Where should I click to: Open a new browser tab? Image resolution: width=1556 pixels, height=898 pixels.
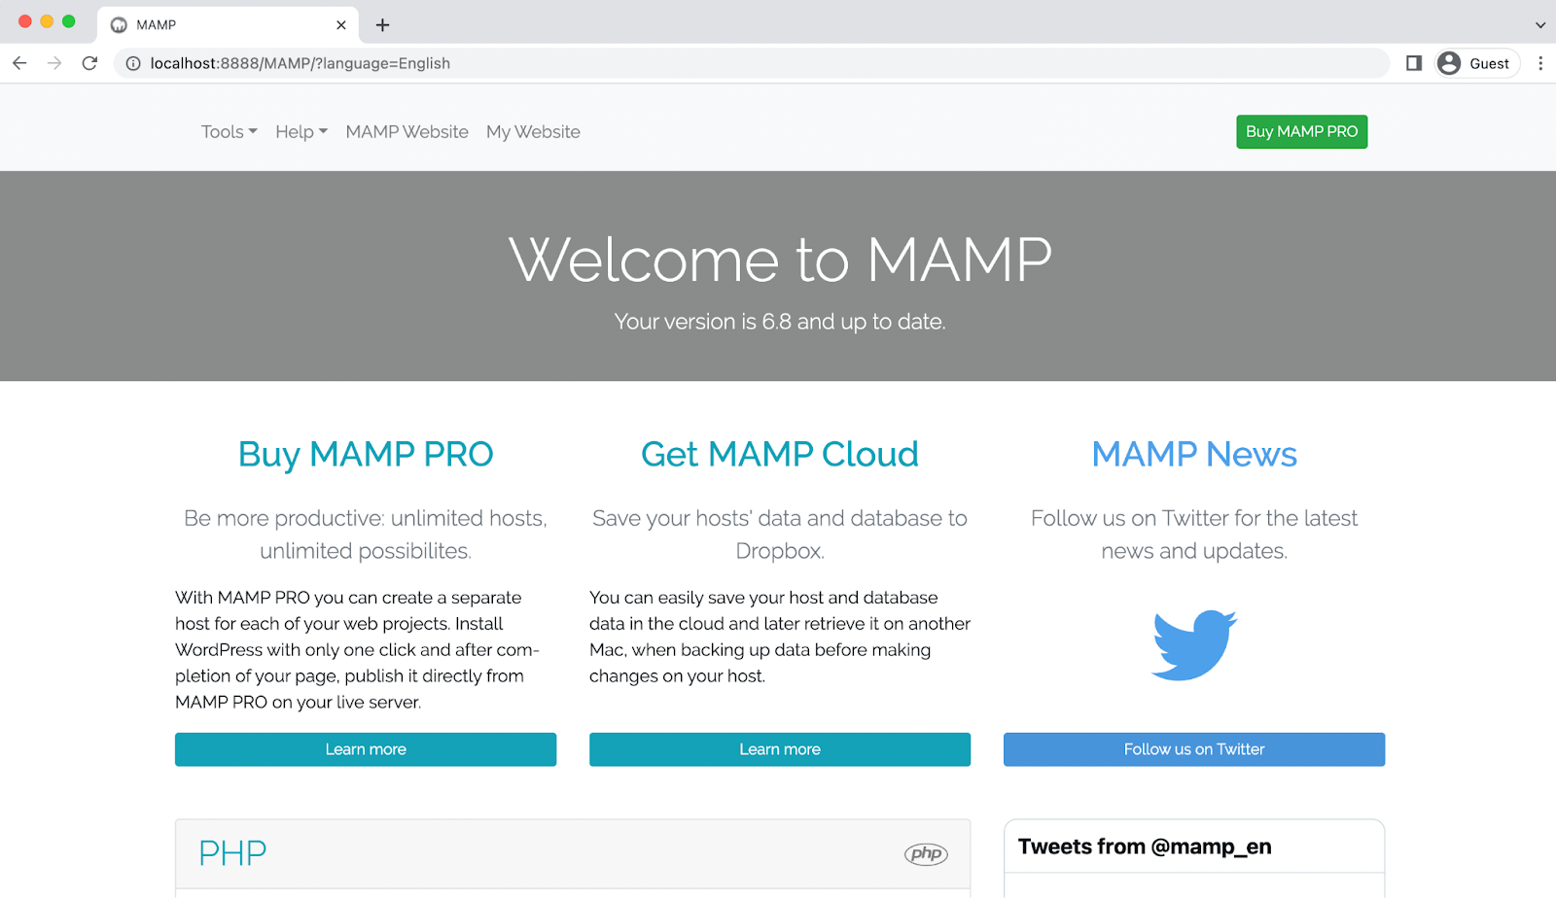coord(381,24)
